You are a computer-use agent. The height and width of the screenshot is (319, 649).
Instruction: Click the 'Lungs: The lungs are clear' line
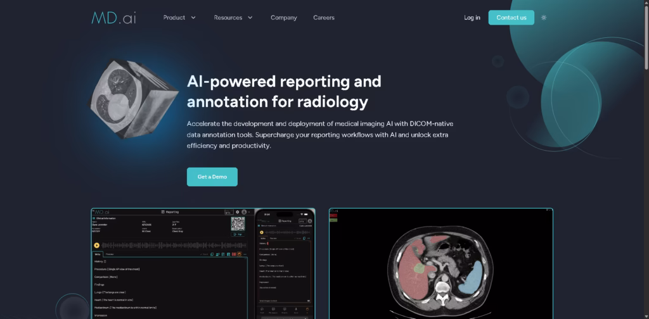click(x=110, y=292)
